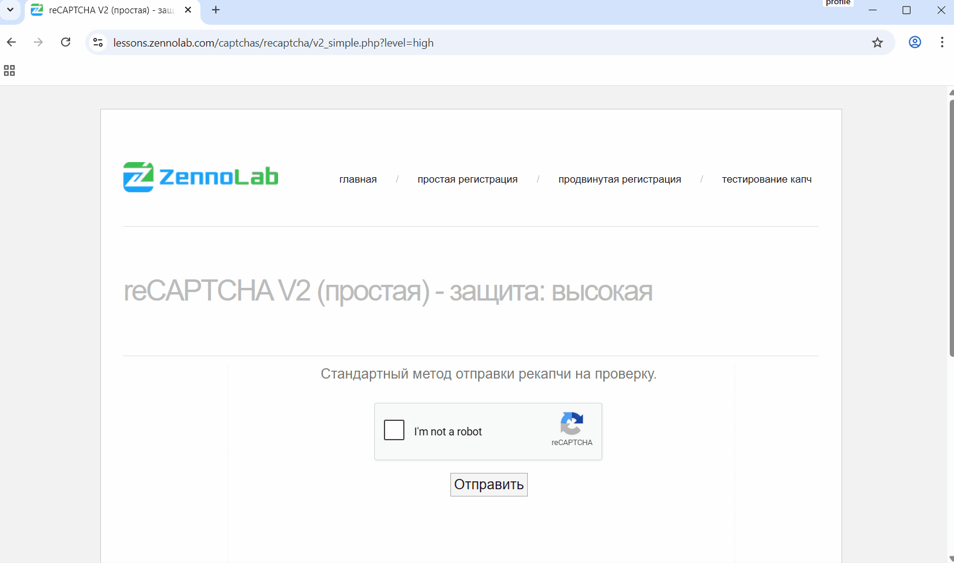Open the Chrome profile icon
The image size is (954, 563).
pyautogui.click(x=915, y=42)
